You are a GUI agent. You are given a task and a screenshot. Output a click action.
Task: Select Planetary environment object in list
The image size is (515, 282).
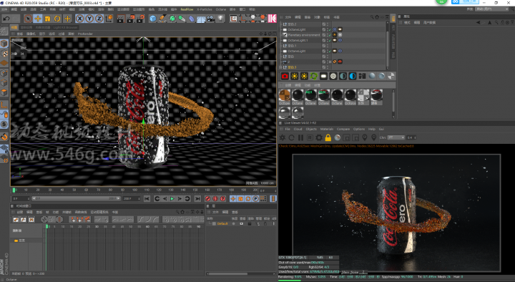point(304,35)
